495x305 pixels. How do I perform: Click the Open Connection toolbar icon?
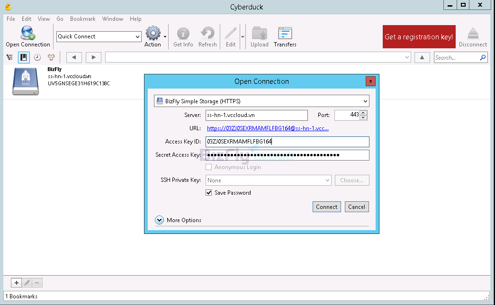(27, 34)
